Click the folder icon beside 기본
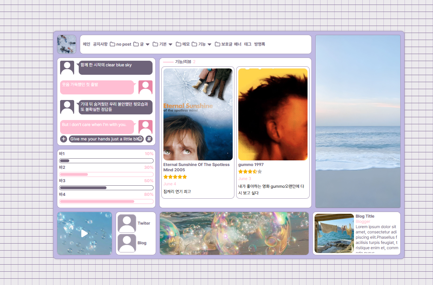The height and width of the screenshot is (285, 433). pos(155,44)
